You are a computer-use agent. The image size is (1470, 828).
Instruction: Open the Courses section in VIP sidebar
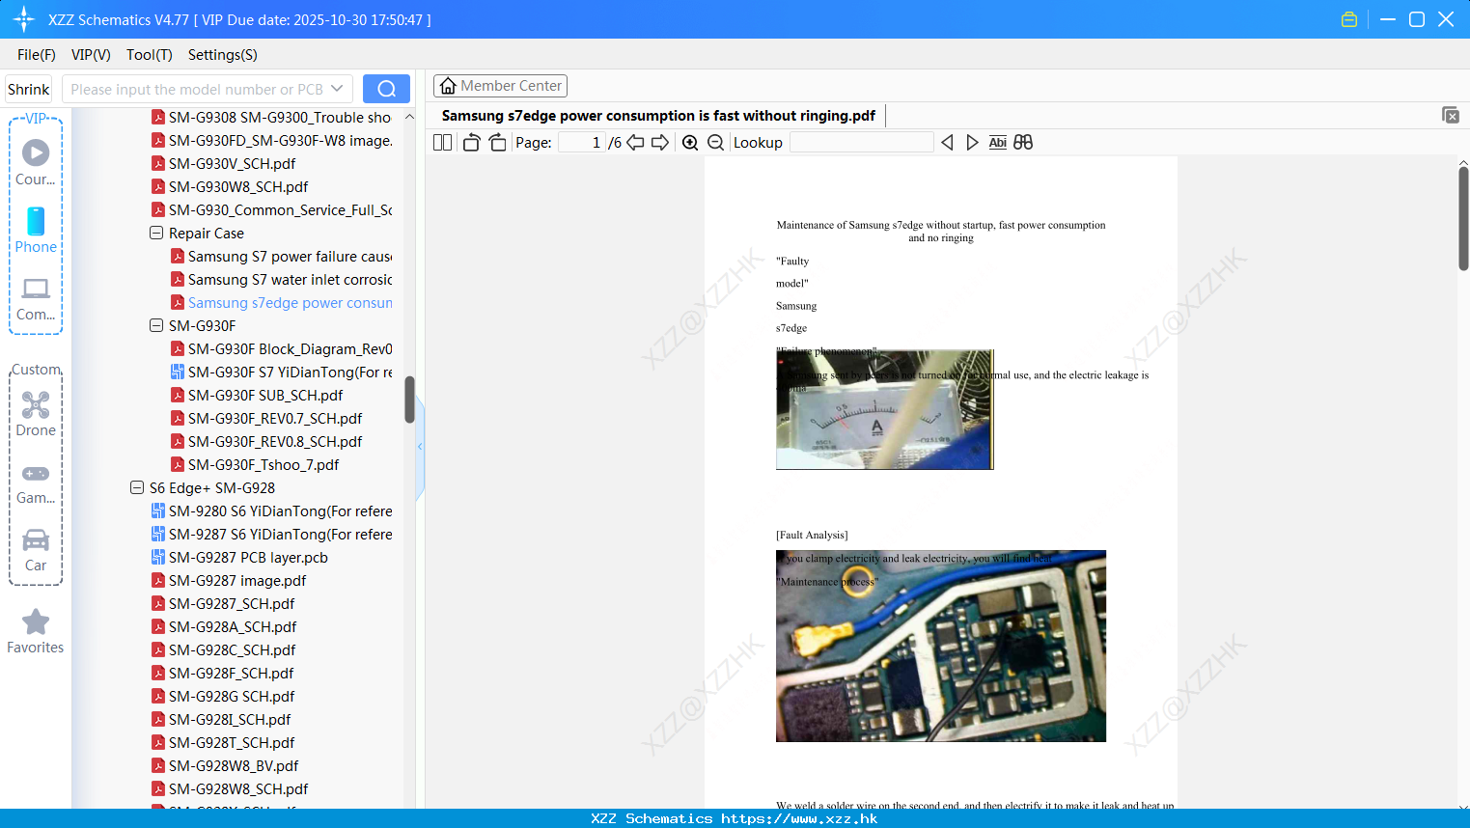tap(36, 163)
